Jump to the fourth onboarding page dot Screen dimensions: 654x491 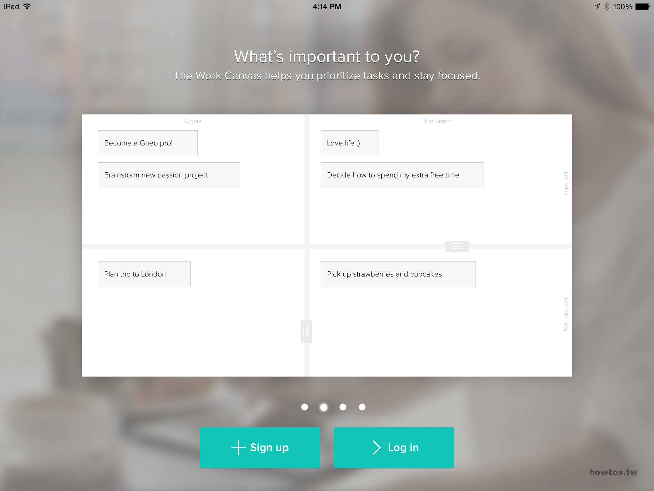[362, 407]
